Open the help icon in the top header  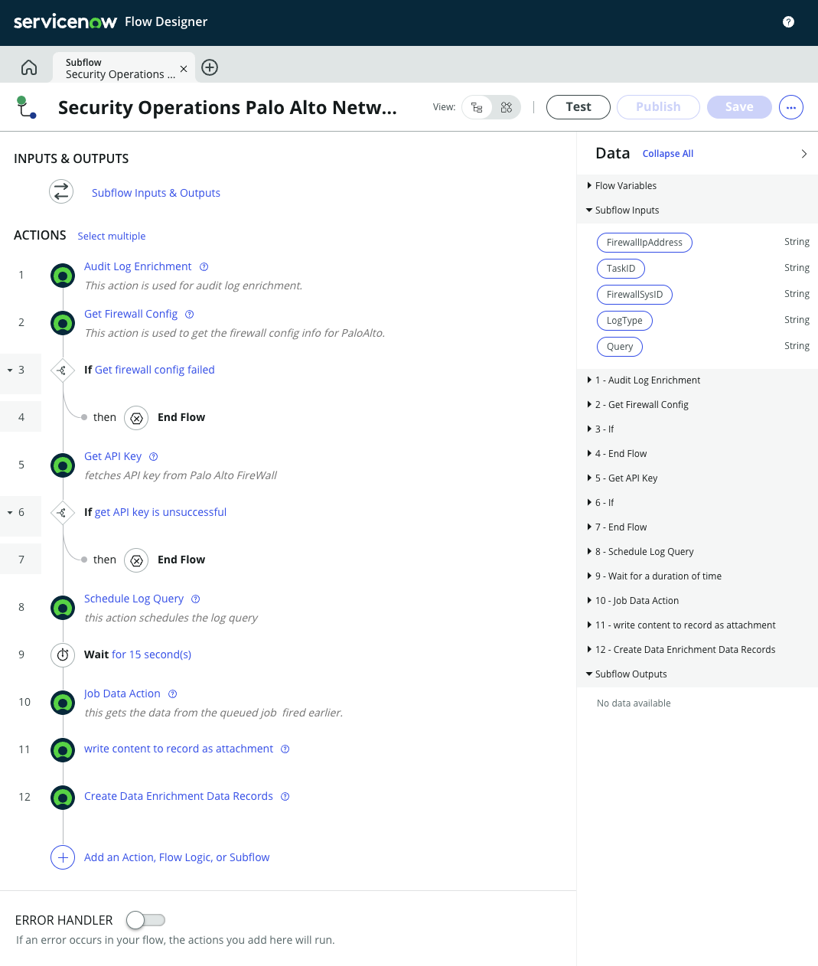coord(788,21)
